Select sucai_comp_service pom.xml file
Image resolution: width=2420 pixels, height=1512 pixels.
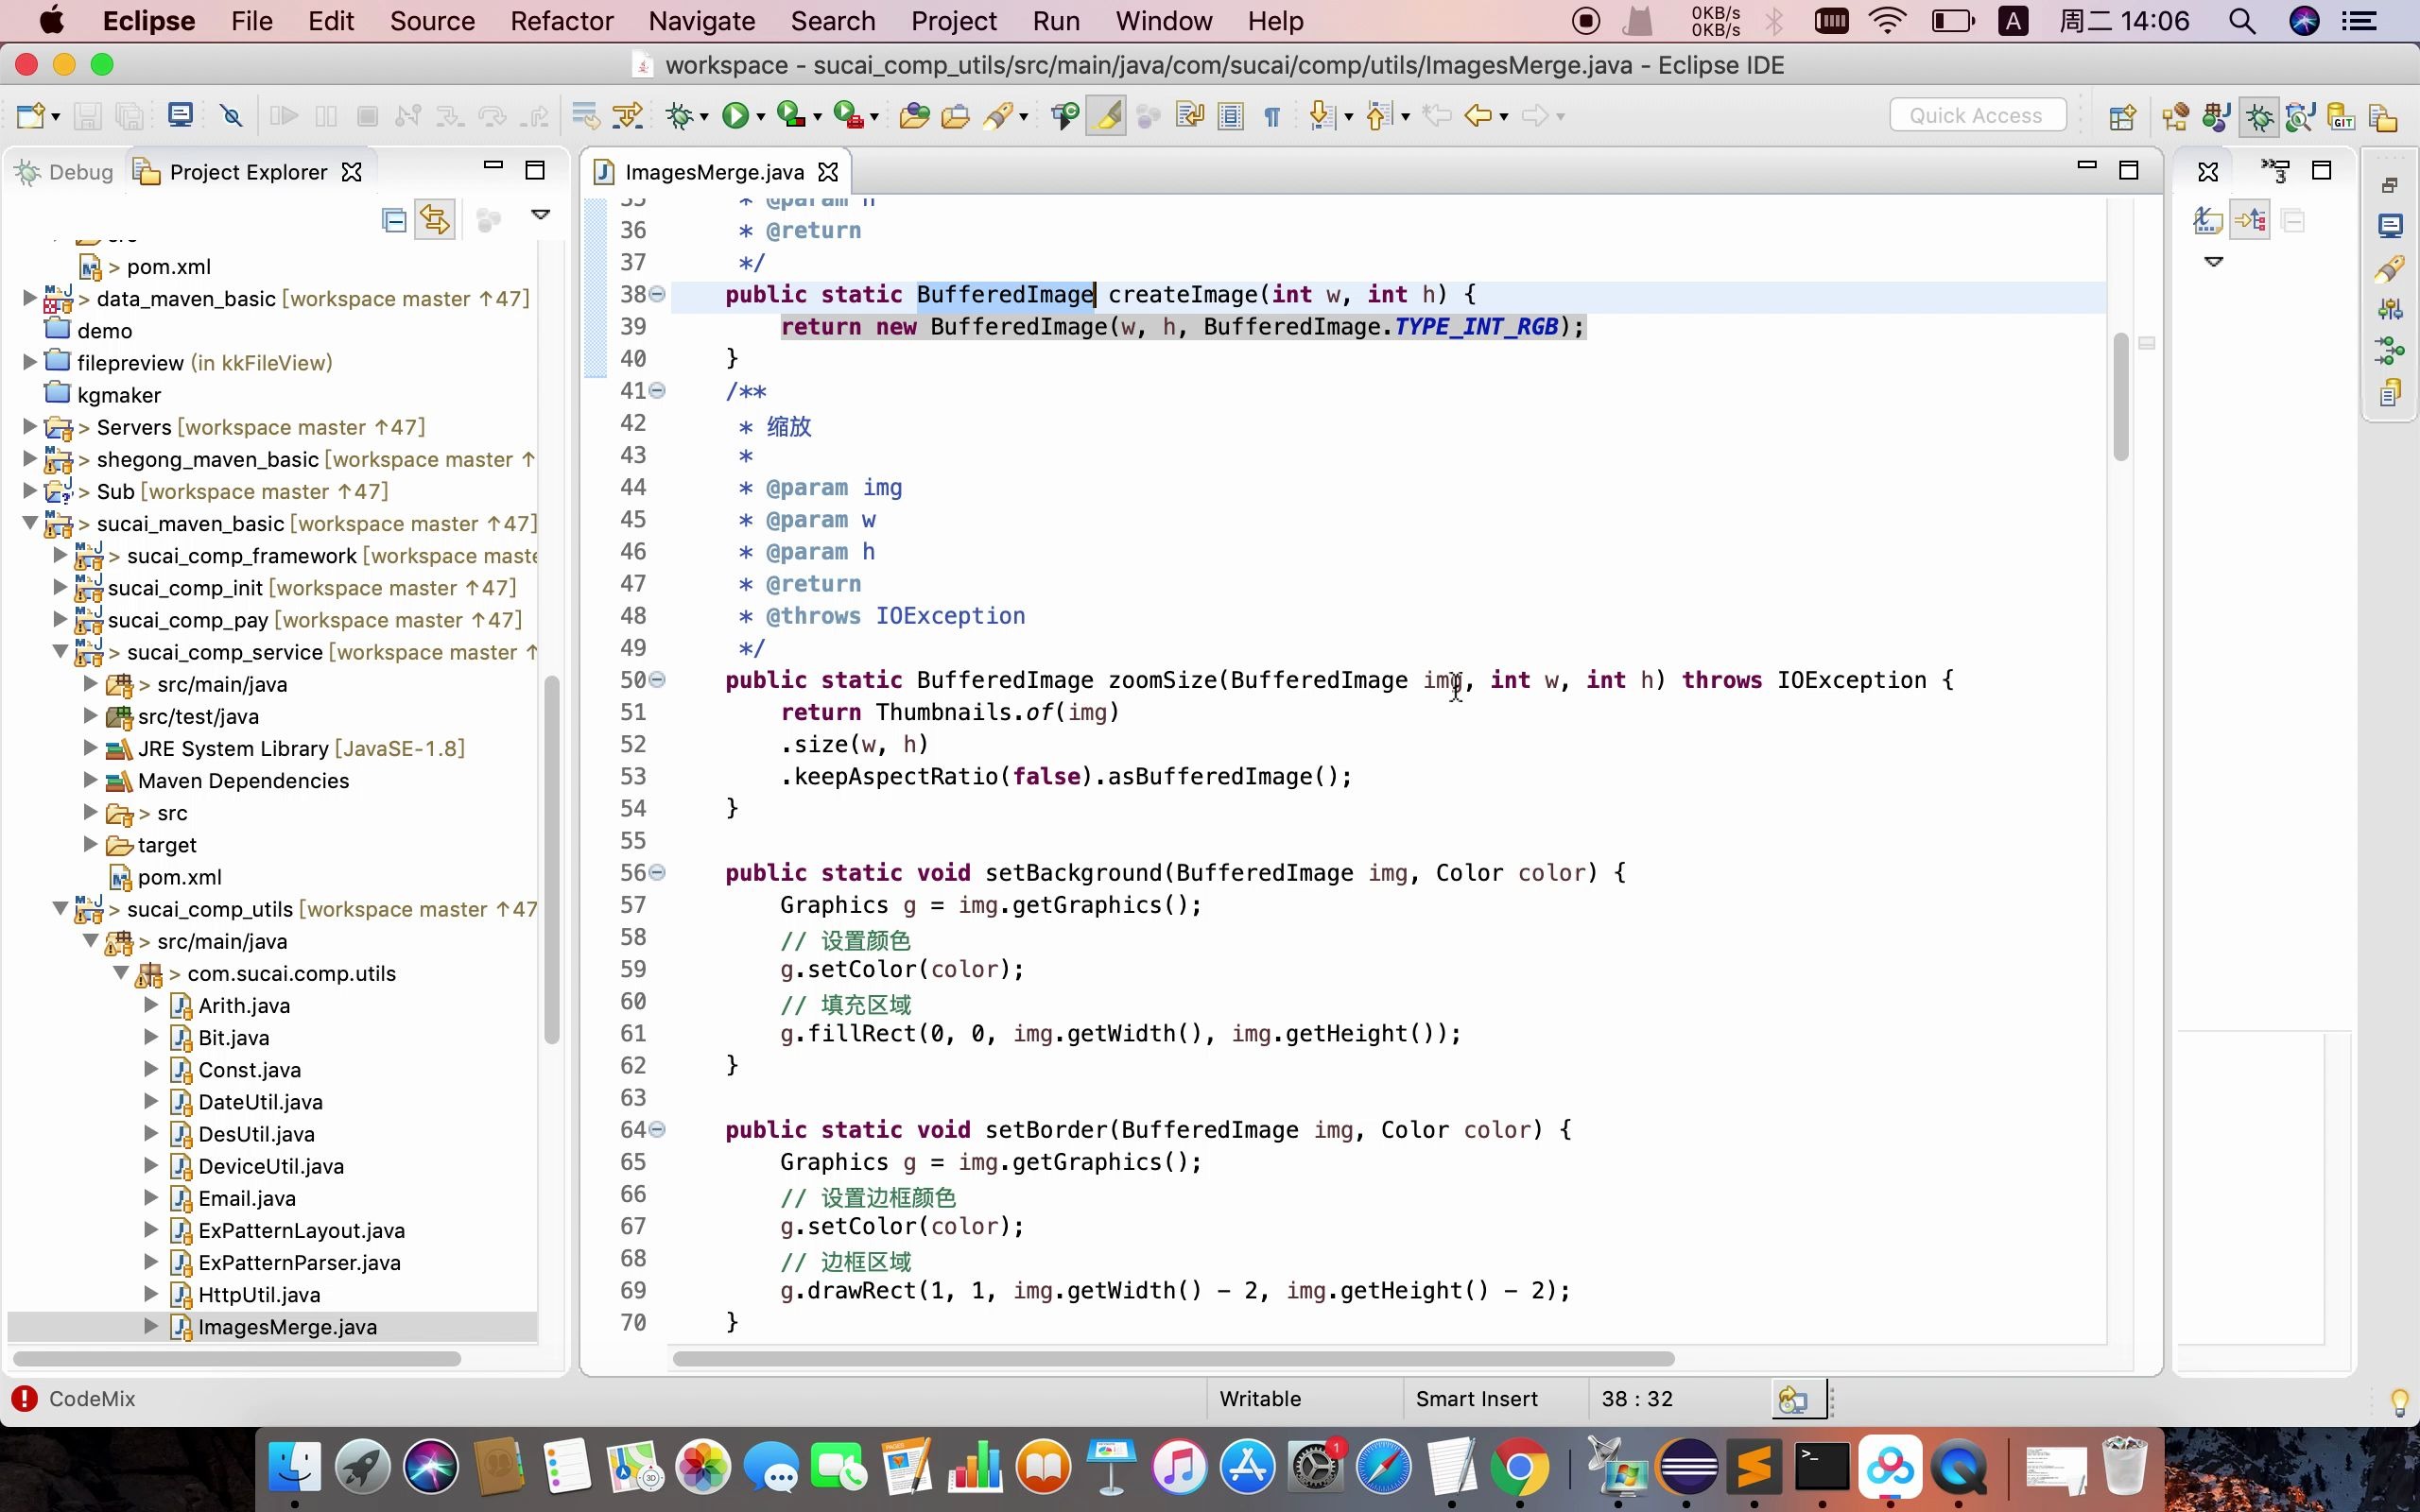click(x=179, y=876)
